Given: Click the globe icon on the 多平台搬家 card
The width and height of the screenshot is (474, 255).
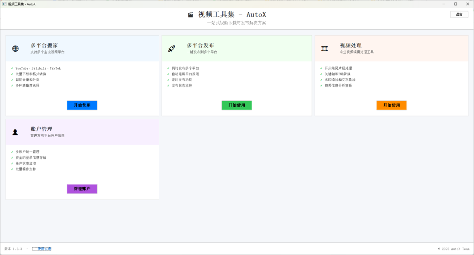Looking at the screenshot, I should tap(15, 49).
